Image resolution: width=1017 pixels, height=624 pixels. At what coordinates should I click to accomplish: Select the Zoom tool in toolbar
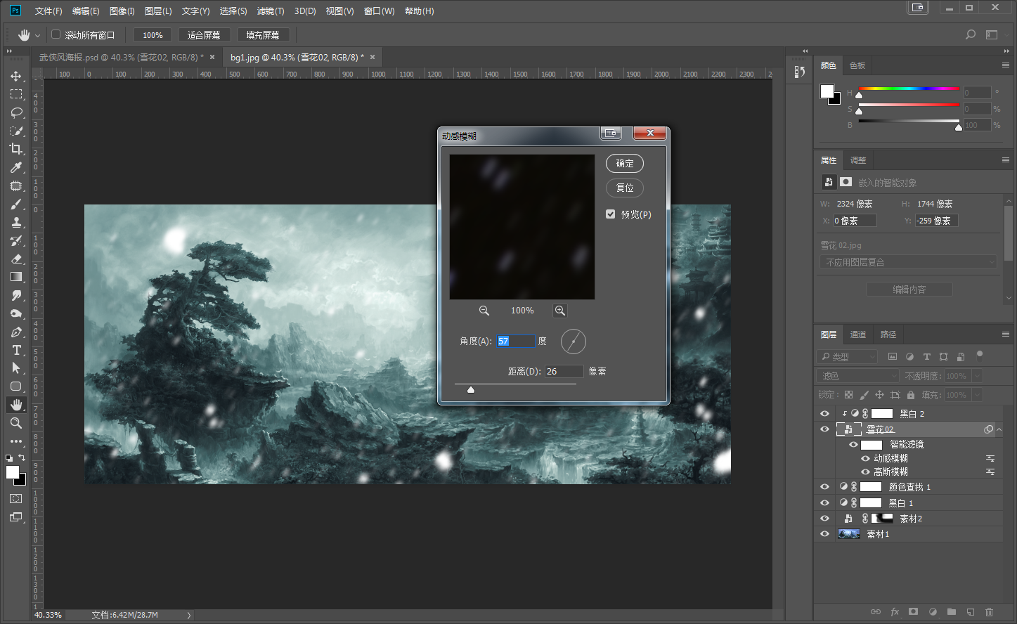pos(16,423)
